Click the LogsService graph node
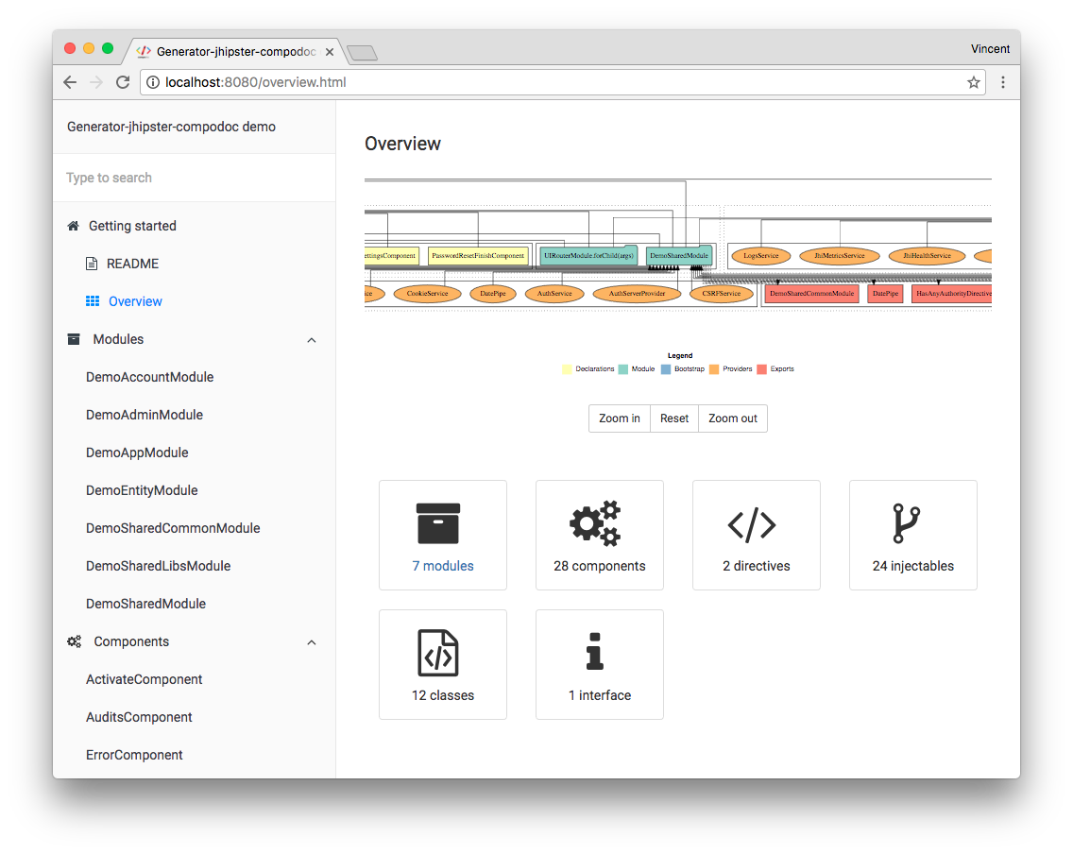 click(761, 256)
